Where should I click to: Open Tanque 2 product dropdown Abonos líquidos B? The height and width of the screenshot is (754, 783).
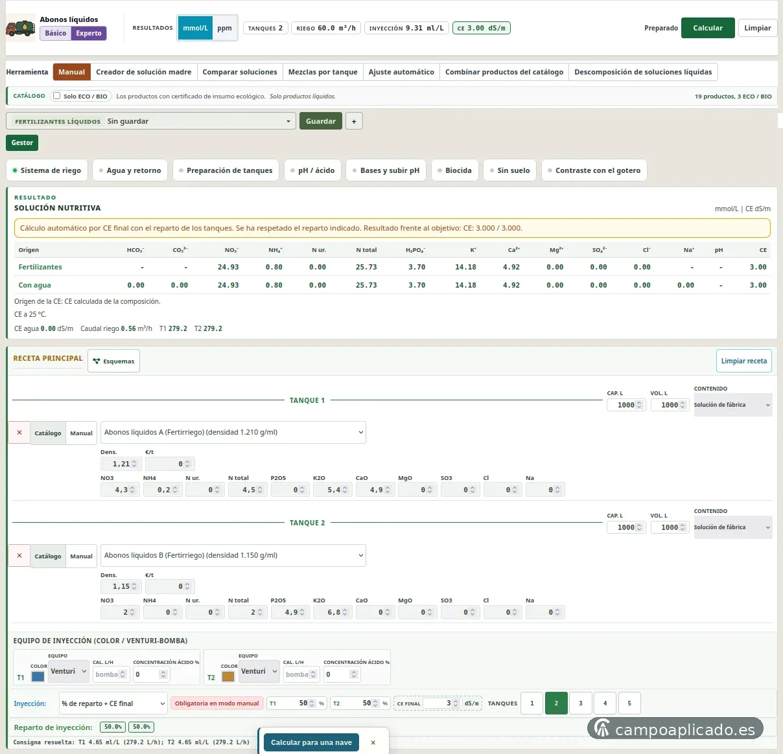click(233, 555)
